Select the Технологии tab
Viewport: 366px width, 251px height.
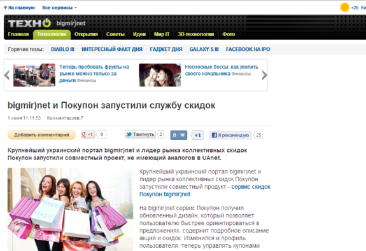[x=52, y=34]
